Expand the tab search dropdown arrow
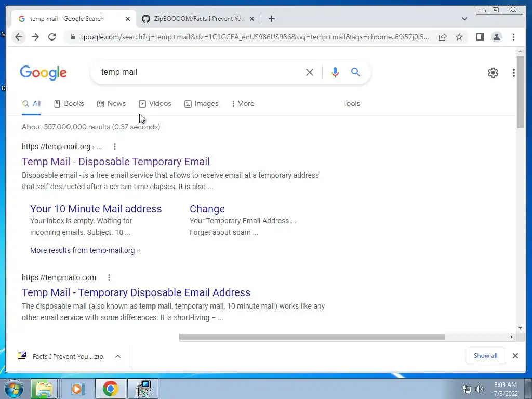This screenshot has width=532, height=399. pos(464,19)
